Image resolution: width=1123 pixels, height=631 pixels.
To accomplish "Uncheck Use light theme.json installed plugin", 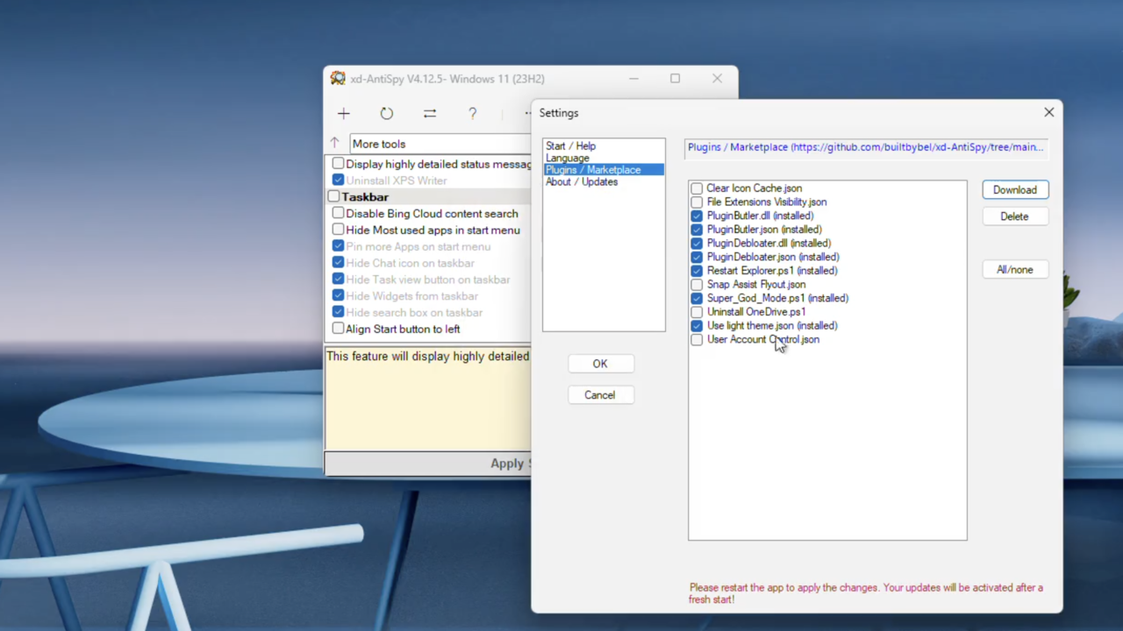I will (696, 325).
